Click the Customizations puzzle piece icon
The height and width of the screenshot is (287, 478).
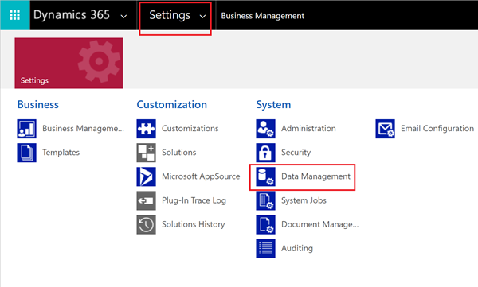tap(146, 129)
